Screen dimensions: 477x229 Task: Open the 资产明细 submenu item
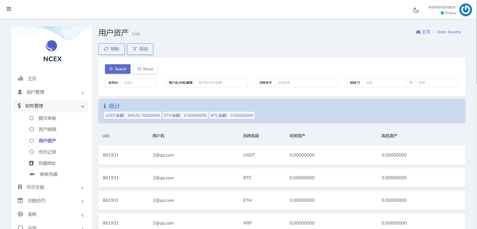pos(47,129)
